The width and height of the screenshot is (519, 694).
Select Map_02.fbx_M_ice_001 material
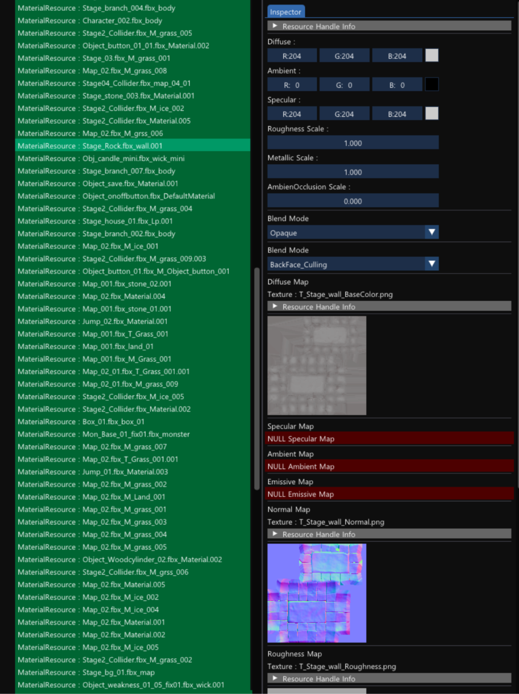pos(133,246)
